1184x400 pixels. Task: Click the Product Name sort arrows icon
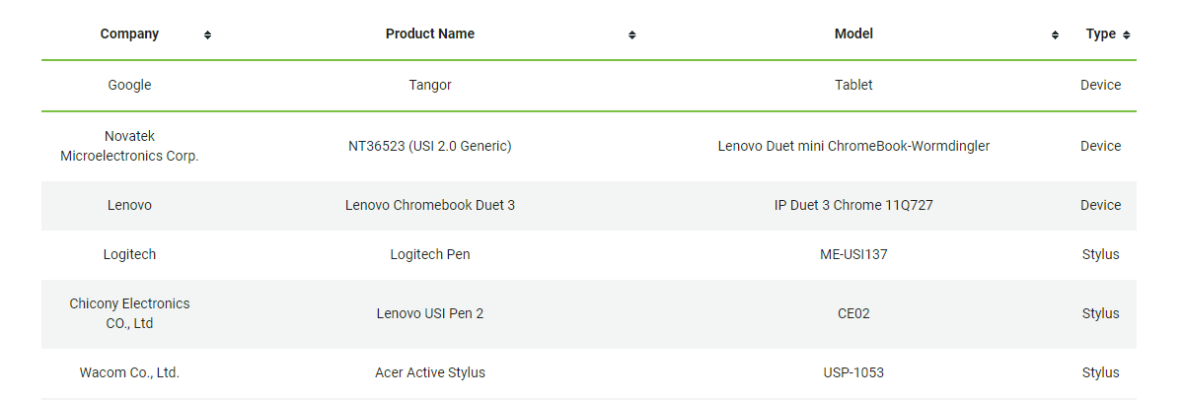coord(631,34)
